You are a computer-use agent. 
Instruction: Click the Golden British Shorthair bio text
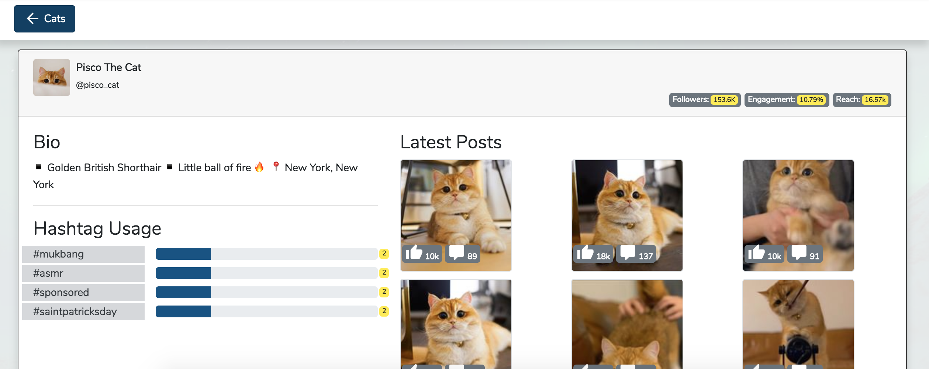[104, 168]
